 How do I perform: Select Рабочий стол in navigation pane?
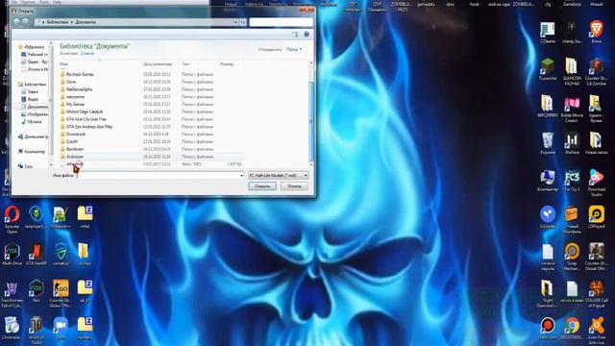[x=36, y=54]
